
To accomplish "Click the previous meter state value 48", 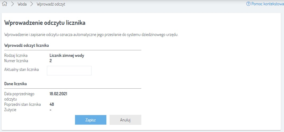I will (x=52, y=104).
